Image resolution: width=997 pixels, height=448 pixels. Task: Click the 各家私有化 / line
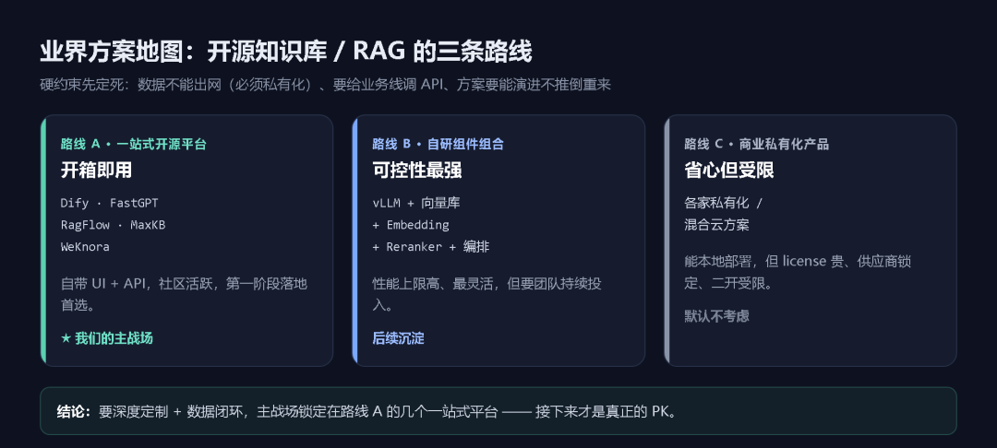pos(724,203)
